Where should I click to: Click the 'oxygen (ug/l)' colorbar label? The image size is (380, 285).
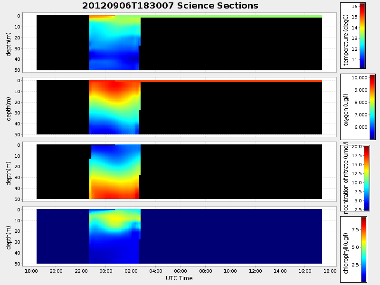[346, 110]
